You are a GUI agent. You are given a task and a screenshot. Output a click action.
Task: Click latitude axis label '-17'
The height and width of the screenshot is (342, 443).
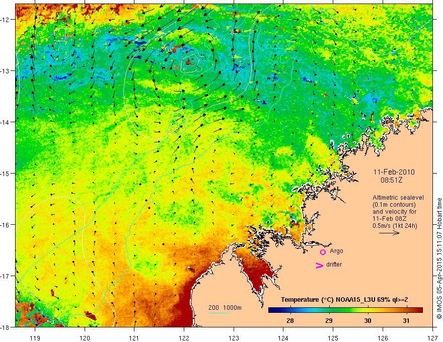(5, 276)
